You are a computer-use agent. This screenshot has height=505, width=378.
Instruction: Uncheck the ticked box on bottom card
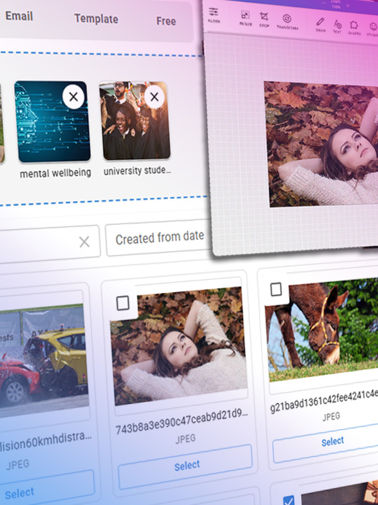[x=289, y=501]
